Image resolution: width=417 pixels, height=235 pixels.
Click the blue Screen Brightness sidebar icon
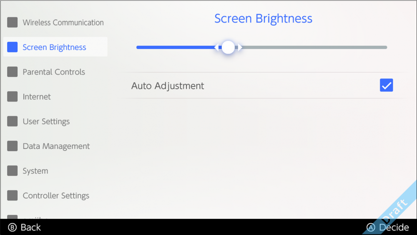point(13,47)
